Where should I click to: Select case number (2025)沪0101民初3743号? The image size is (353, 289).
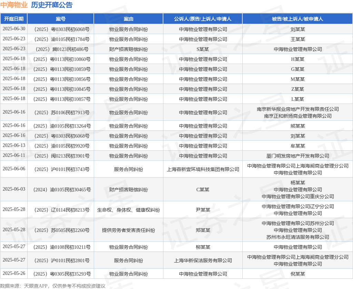pos(61,170)
